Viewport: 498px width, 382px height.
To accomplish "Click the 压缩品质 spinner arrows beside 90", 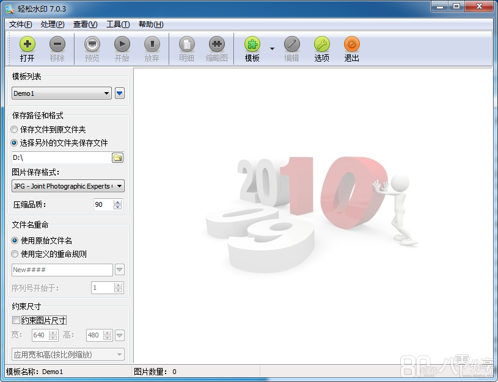I will pyautogui.click(x=117, y=204).
